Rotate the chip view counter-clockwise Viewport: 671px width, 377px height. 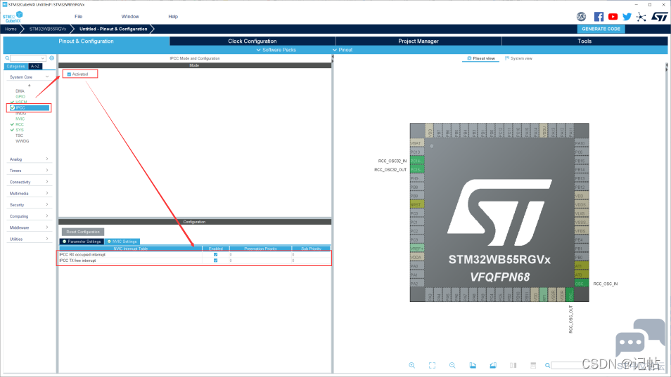coord(493,366)
